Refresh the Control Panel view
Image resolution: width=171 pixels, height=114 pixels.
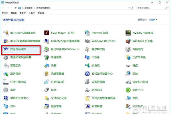click(x=133, y=8)
